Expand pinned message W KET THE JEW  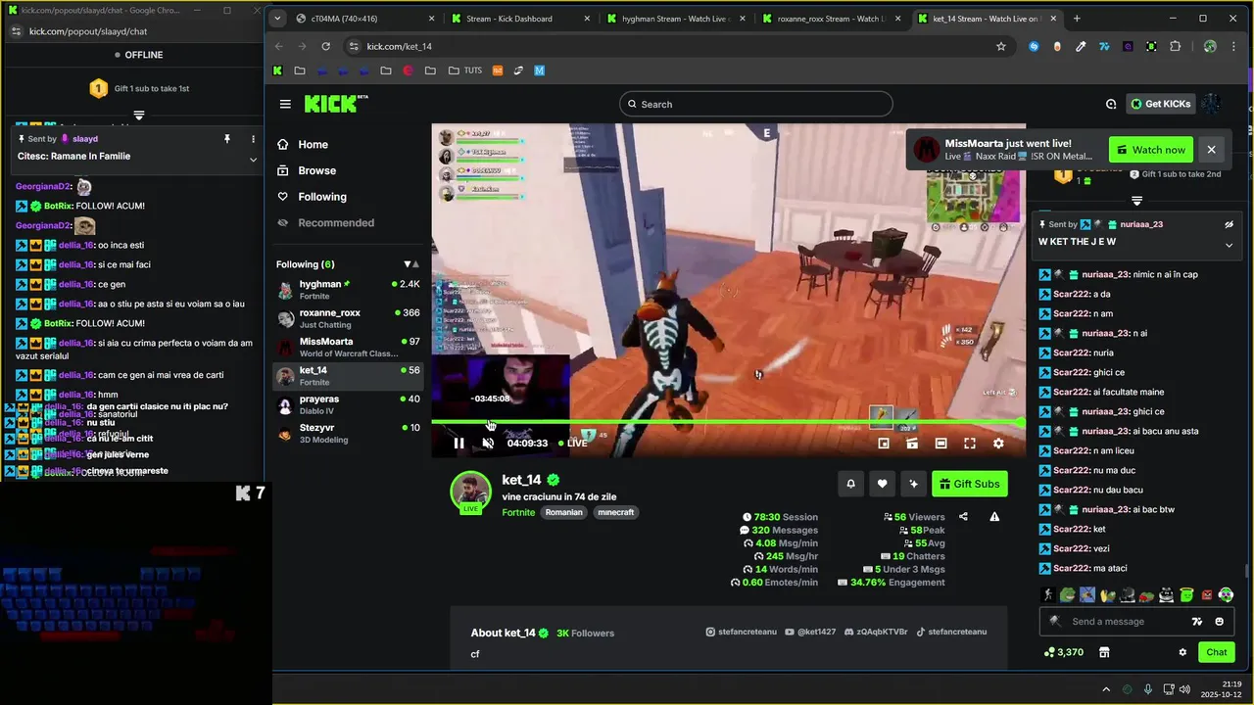point(1229,245)
